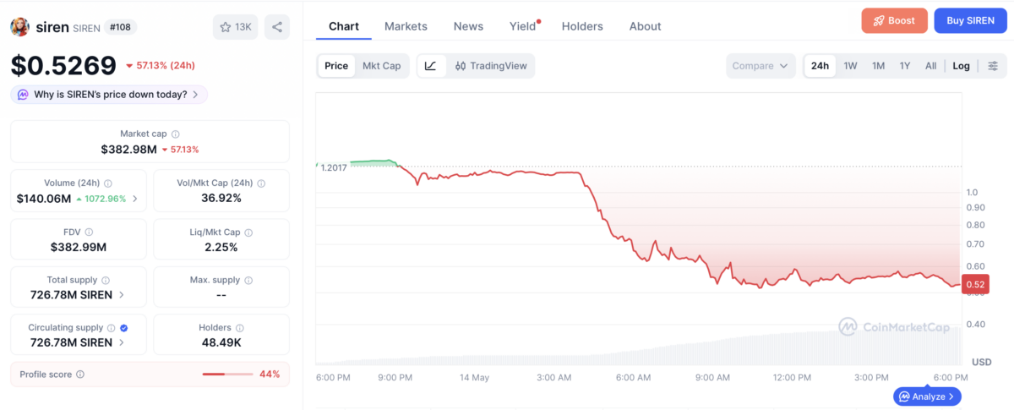Select the 1Y time range
This screenshot has height=410, width=1014.
click(x=905, y=66)
